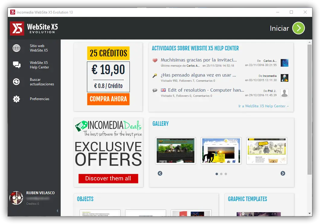Open the Sitio web WebSite X5 globe icon
Screen dimensions: 320x224
(x=17, y=48)
